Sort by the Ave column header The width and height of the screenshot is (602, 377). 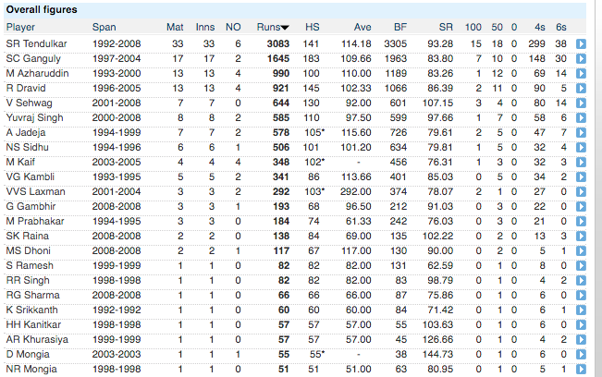tap(362, 27)
